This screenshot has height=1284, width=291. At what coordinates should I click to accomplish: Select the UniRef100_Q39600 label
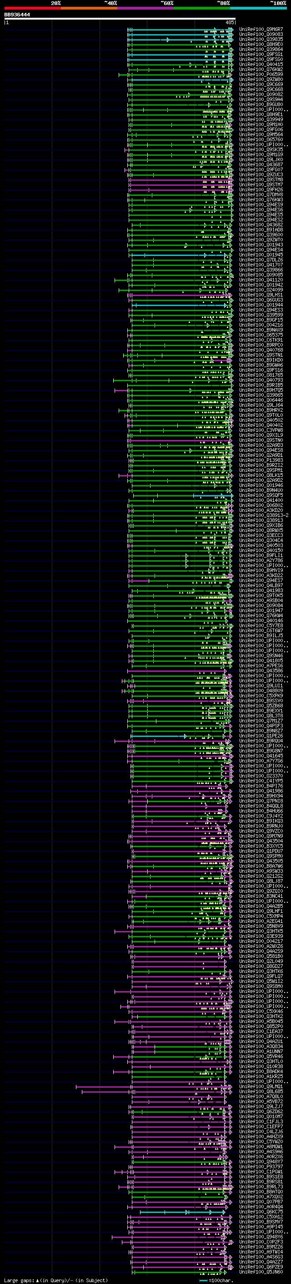point(261,235)
